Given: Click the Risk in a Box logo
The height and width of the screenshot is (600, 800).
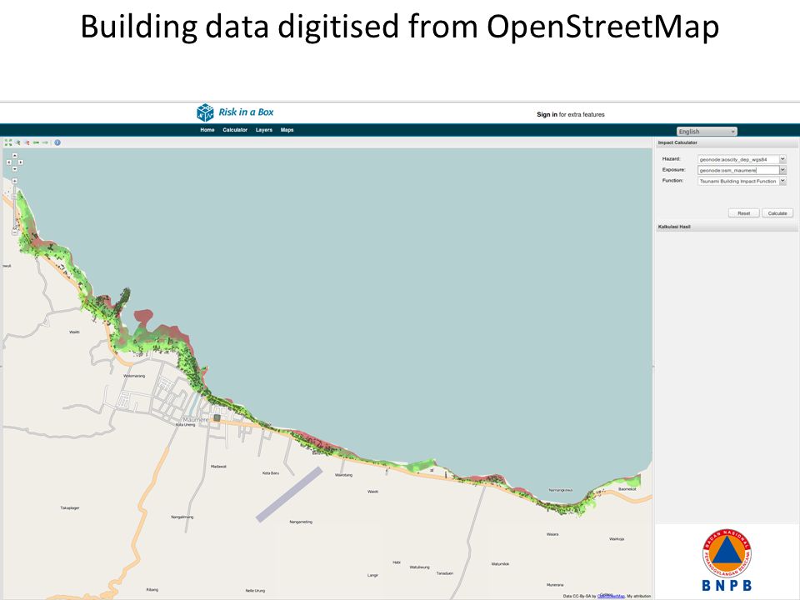Looking at the screenshot, I should click(235, 112).
